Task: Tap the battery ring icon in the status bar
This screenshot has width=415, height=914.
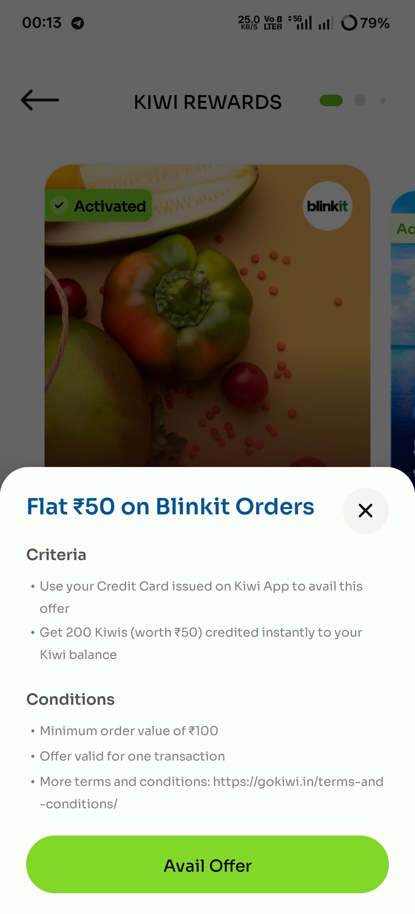Action: coord(349,23)
